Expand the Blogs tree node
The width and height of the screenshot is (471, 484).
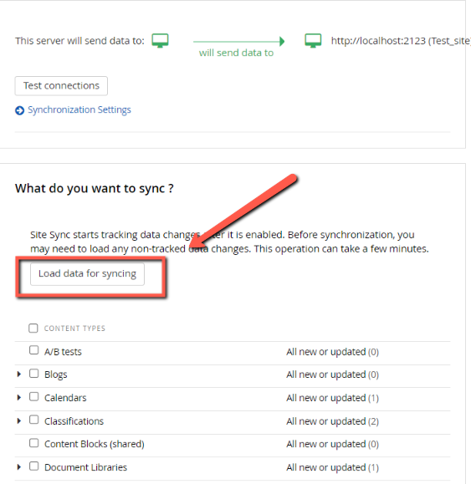click(19, 374)
